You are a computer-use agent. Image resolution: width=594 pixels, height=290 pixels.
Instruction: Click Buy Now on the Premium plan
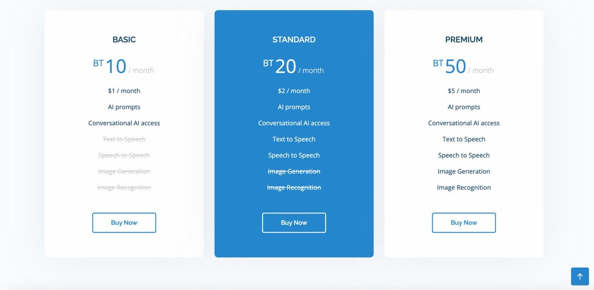pos(464,223)
